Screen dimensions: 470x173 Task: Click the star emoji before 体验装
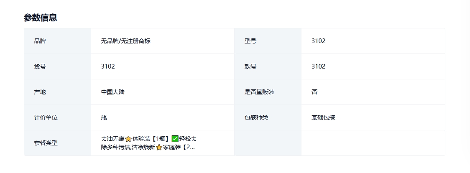[x=128, y=139]
